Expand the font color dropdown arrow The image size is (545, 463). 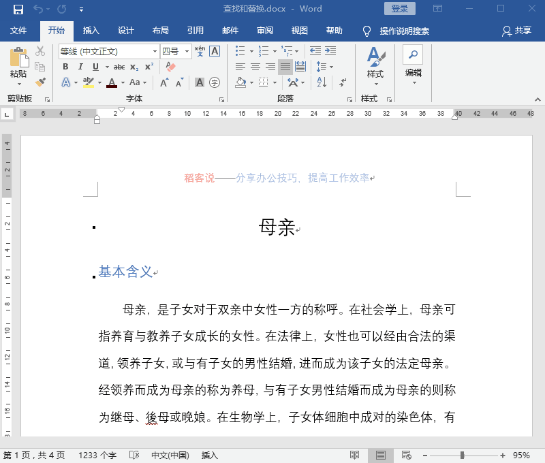click(x=123, y=82)
